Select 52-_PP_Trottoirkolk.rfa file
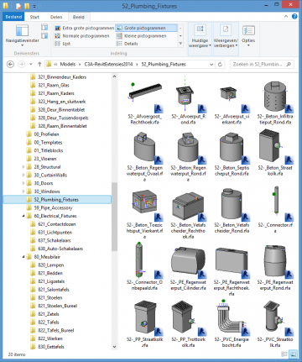 tap(188, 324)
